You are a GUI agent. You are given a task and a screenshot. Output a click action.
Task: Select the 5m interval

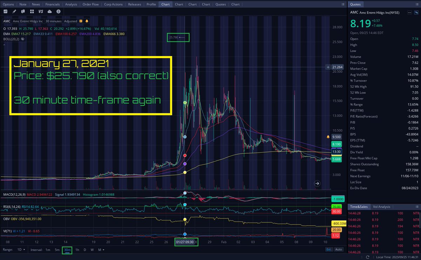(x=57, y=250)
